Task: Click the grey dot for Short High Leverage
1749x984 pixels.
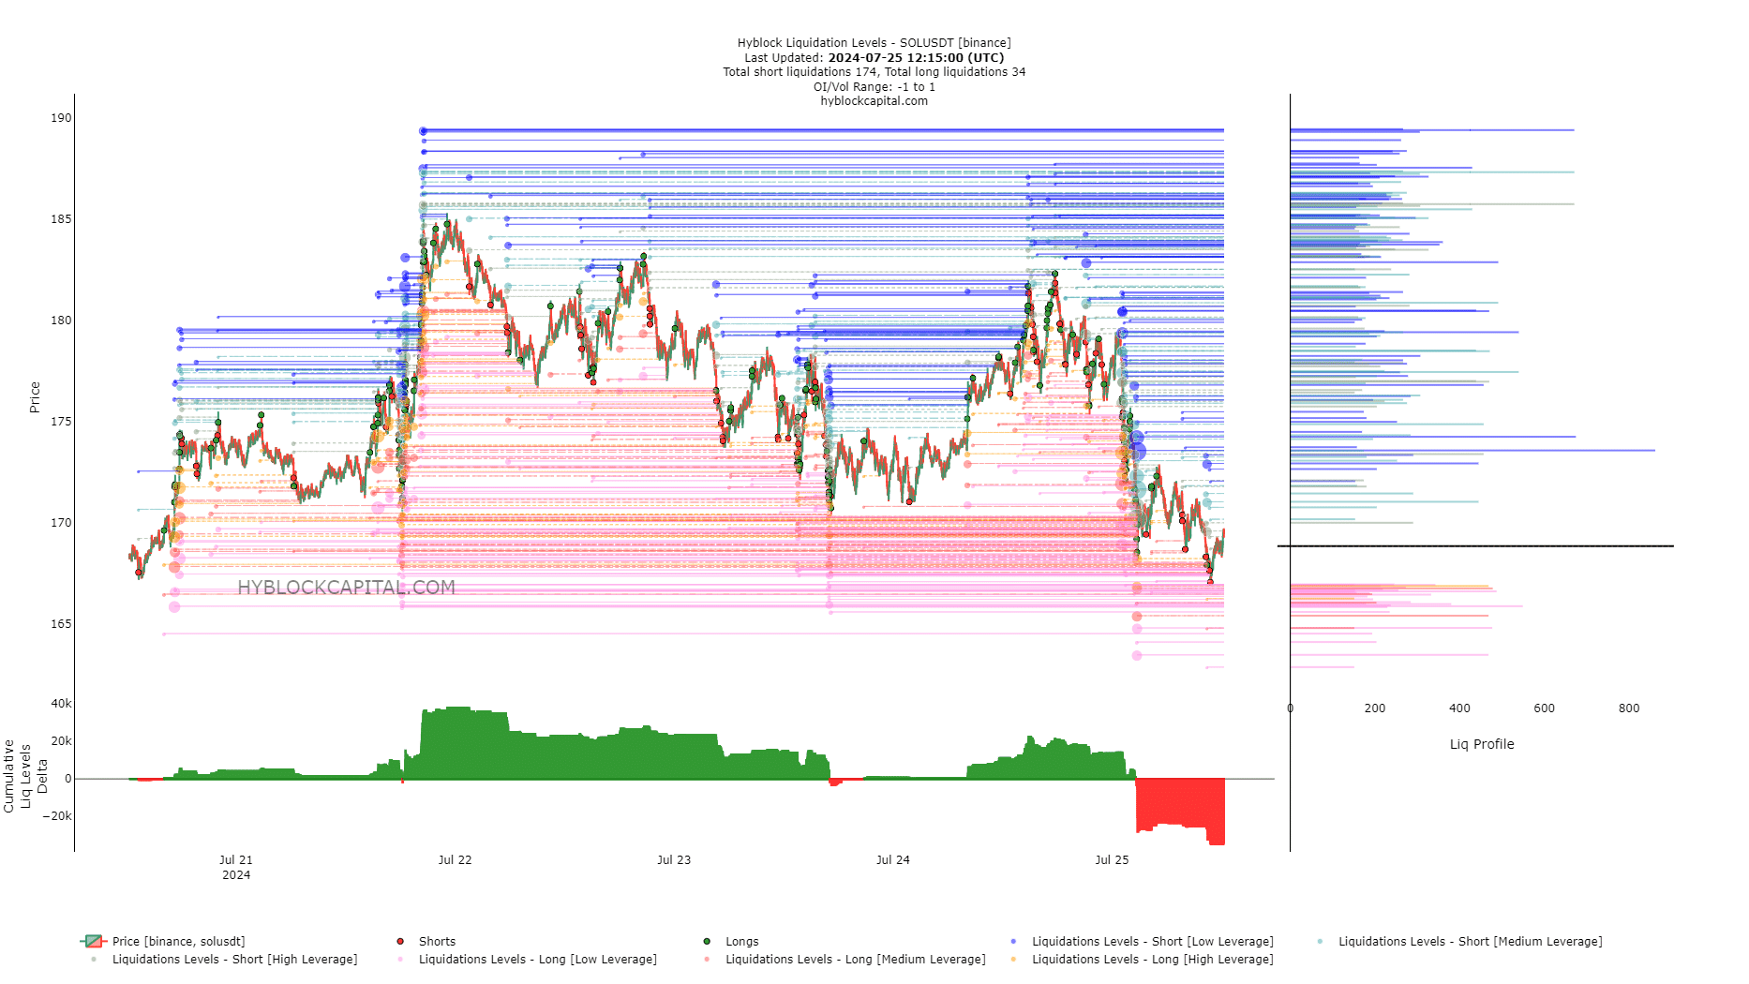Action: pyautogui.click(x=94, y=959)
